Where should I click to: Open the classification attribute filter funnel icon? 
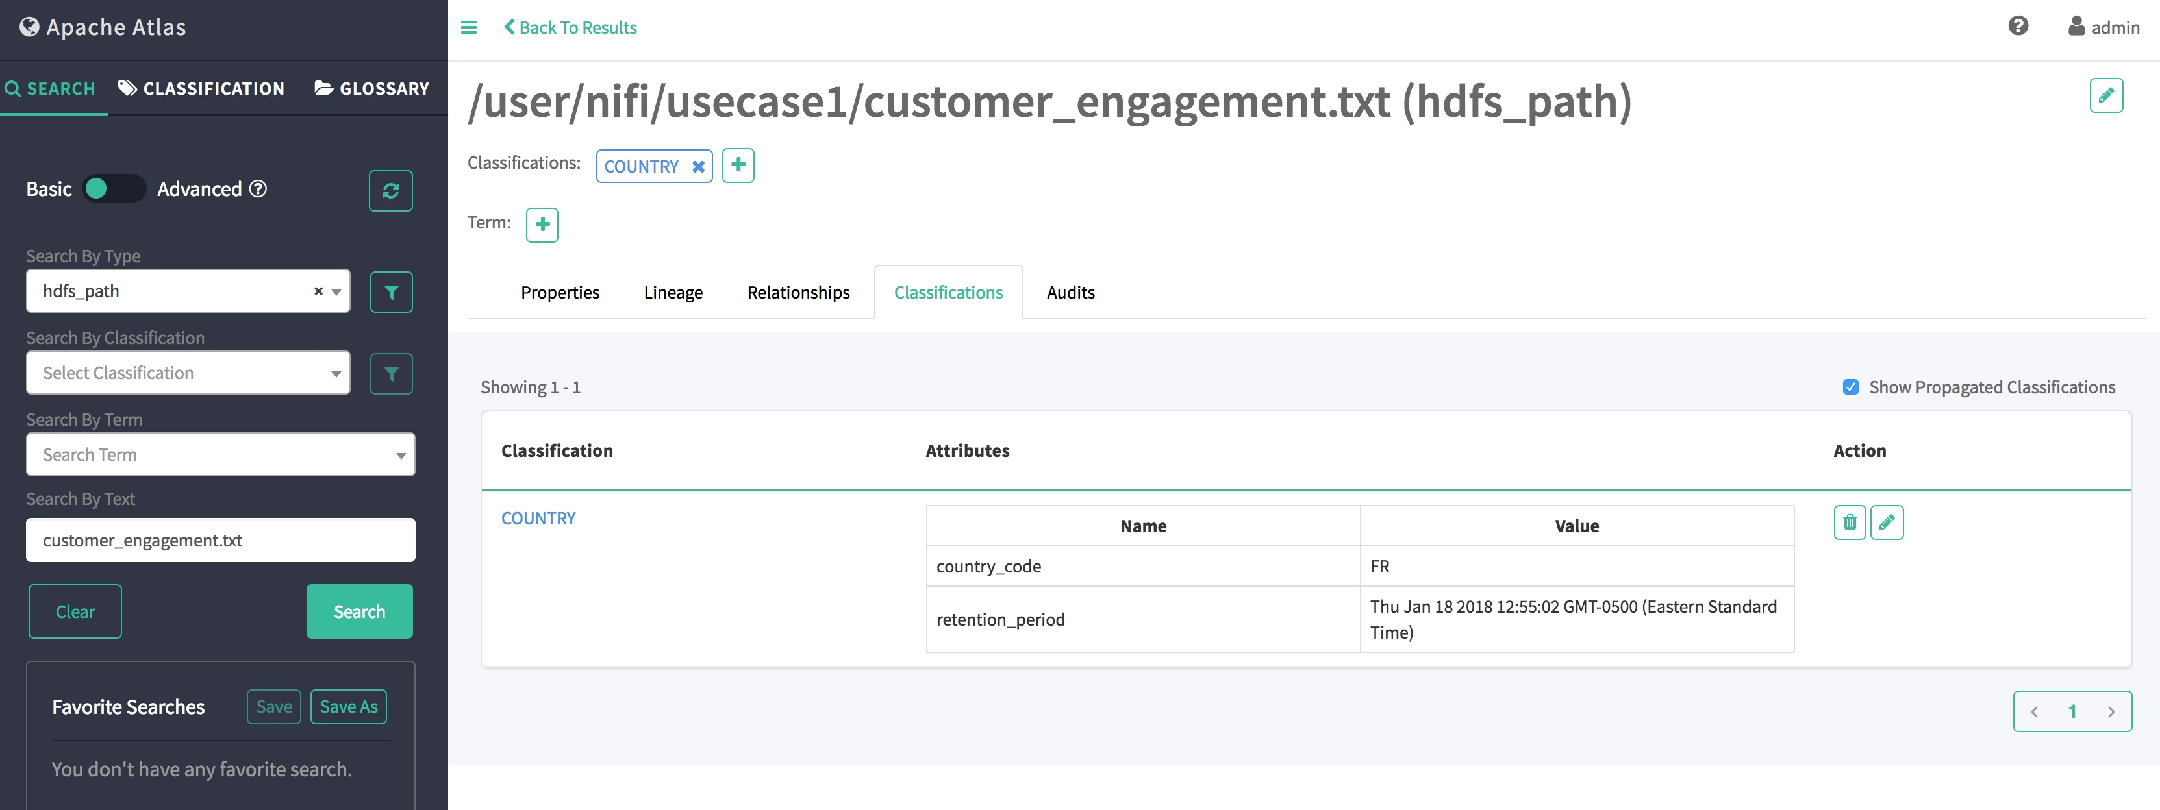(x=392, y=374)
